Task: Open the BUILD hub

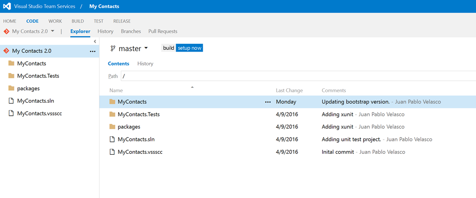Action: pos(78,21)
